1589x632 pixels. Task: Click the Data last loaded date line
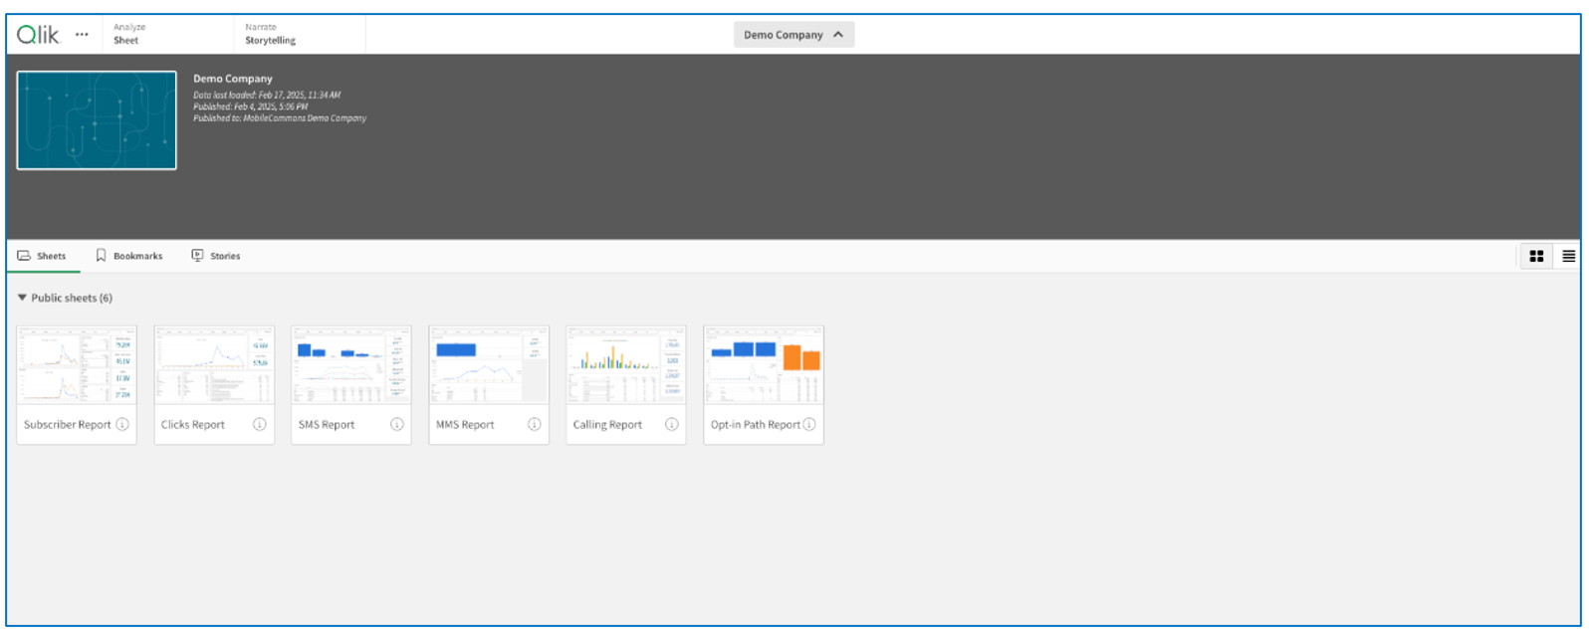(x=267, y=95)
